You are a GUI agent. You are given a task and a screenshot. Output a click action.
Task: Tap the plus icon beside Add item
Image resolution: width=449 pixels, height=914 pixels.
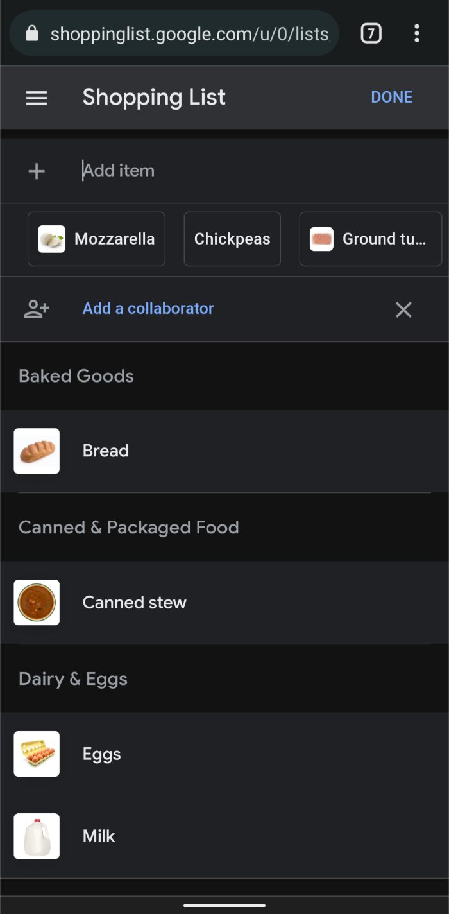click(37, 171)
